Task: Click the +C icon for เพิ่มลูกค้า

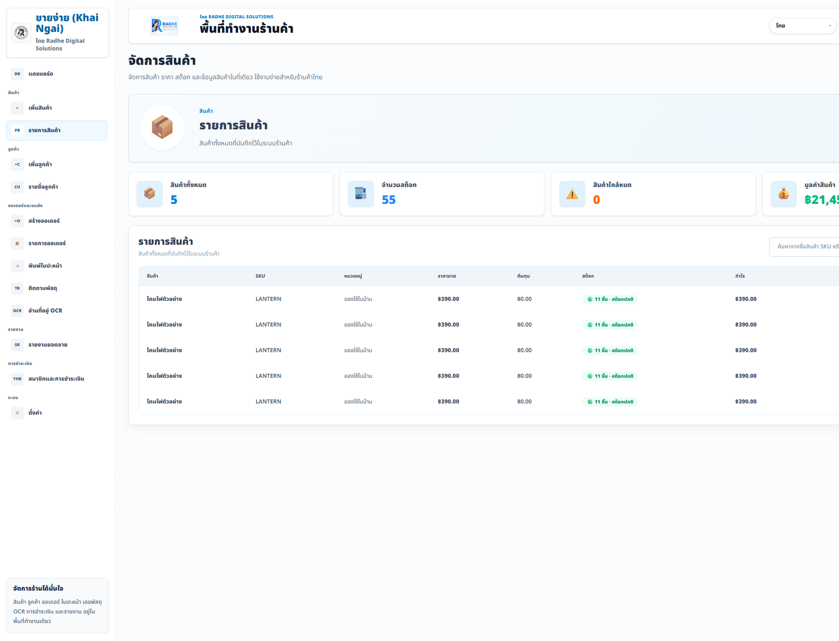Action: [x=17, y=165]
